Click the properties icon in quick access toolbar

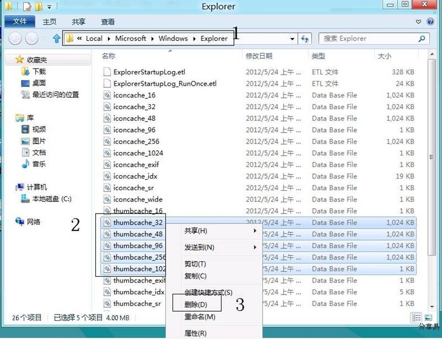(x=26, y=6)
